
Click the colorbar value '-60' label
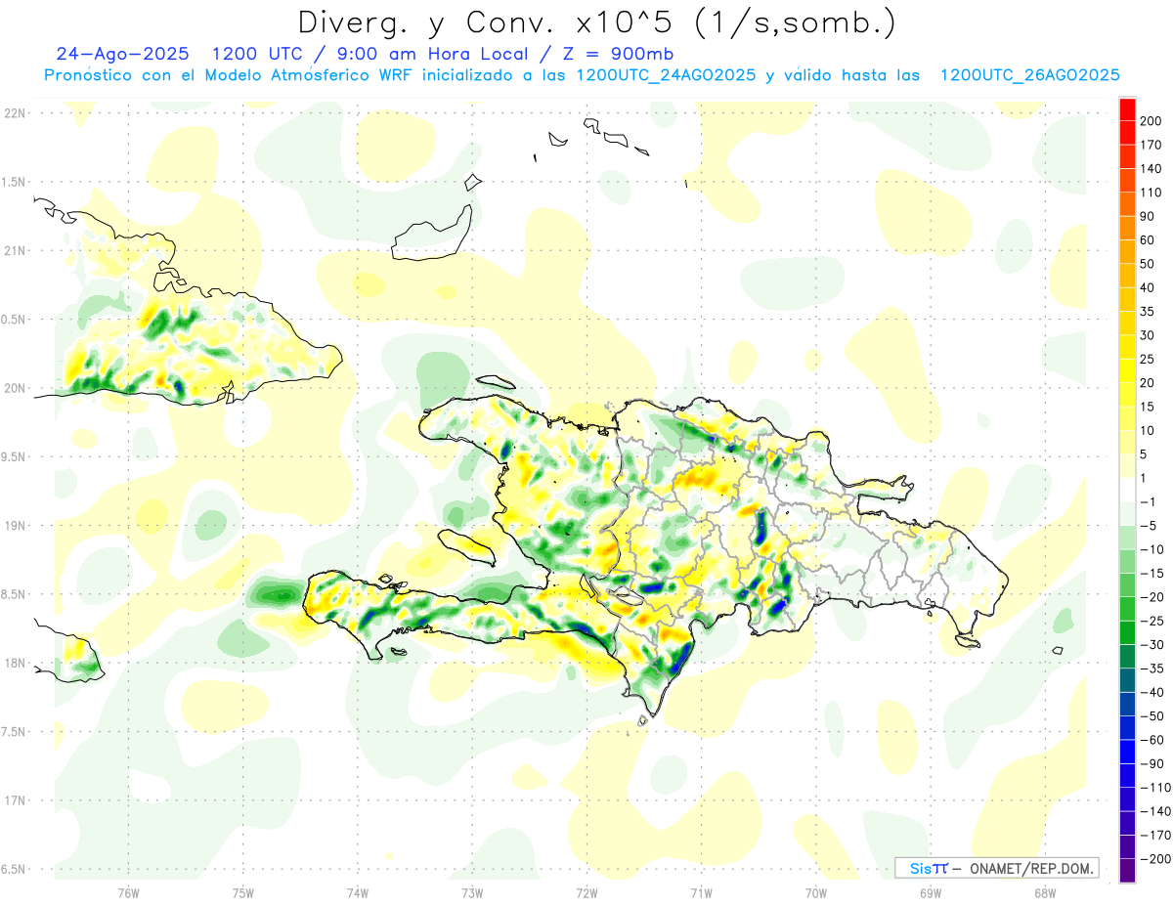click(1151, 741)
